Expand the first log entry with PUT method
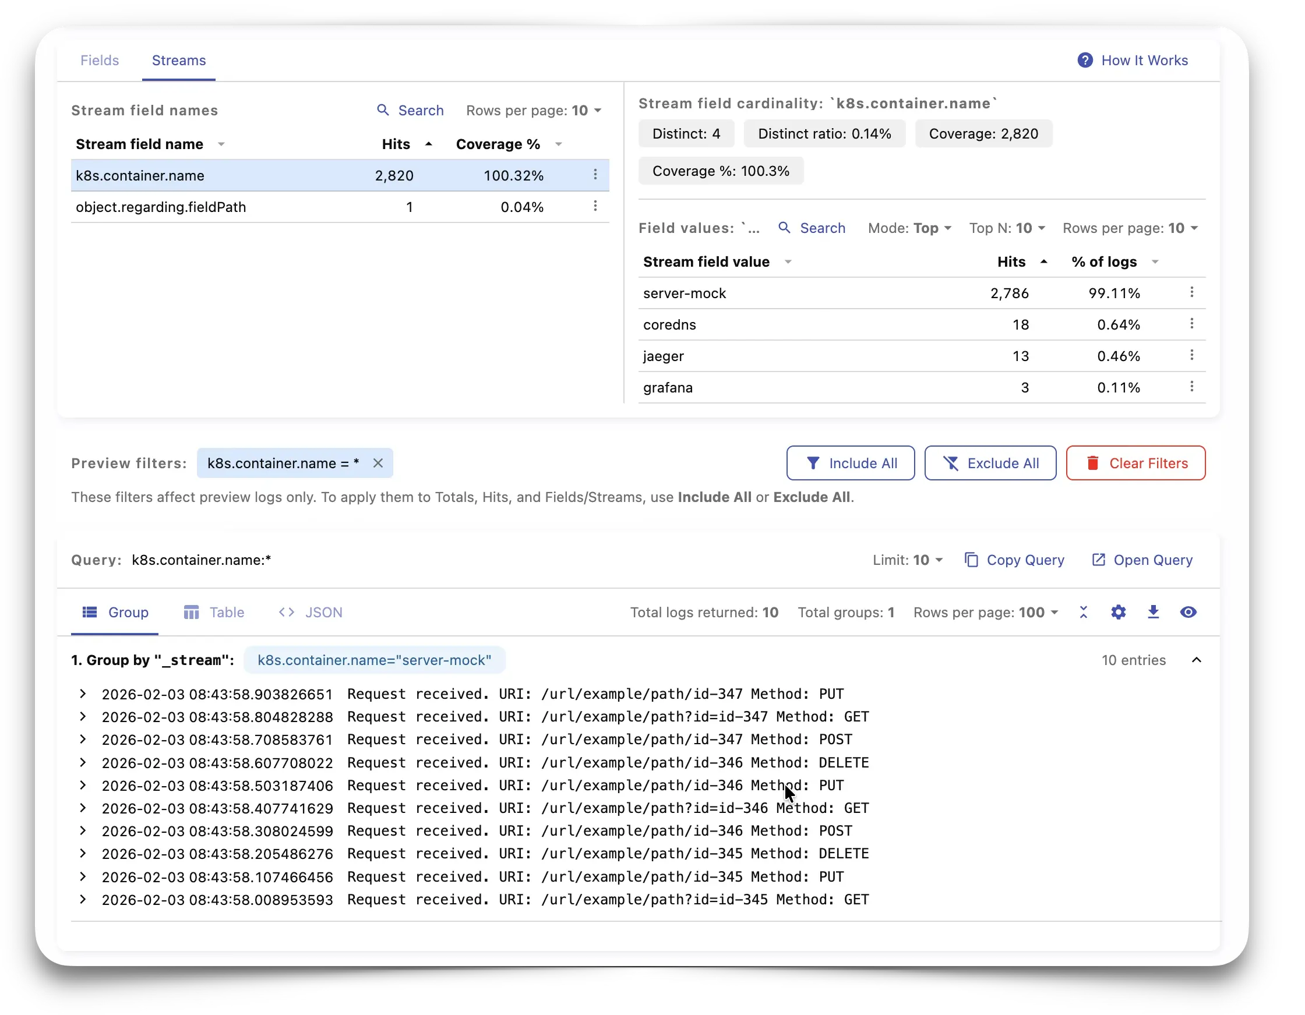The height and width of the screenshot is (1015, 1305). point(83,694)
